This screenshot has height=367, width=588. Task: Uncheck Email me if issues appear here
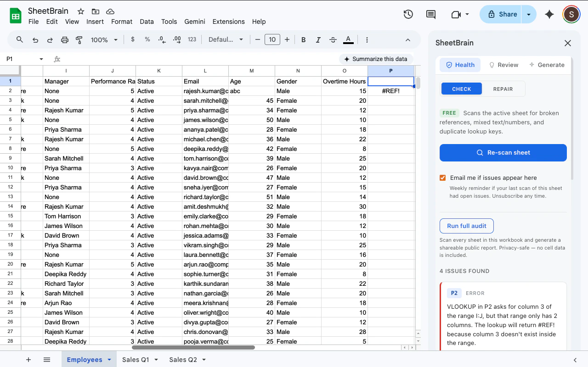443,178
